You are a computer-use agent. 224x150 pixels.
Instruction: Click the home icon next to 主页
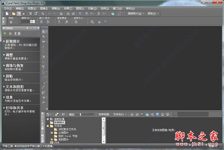10,33
